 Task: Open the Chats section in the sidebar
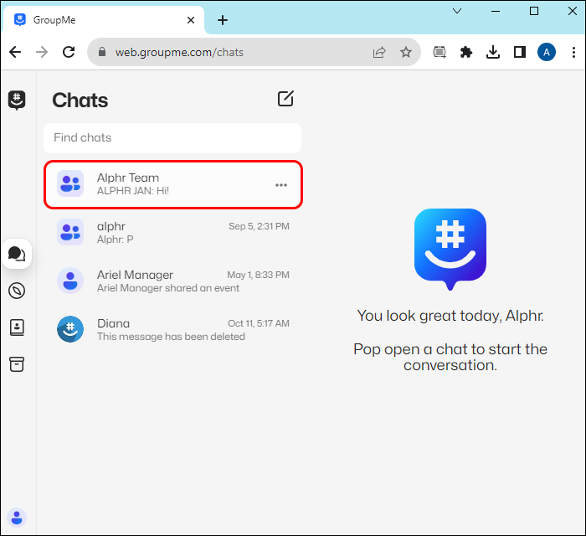(17, 254)
